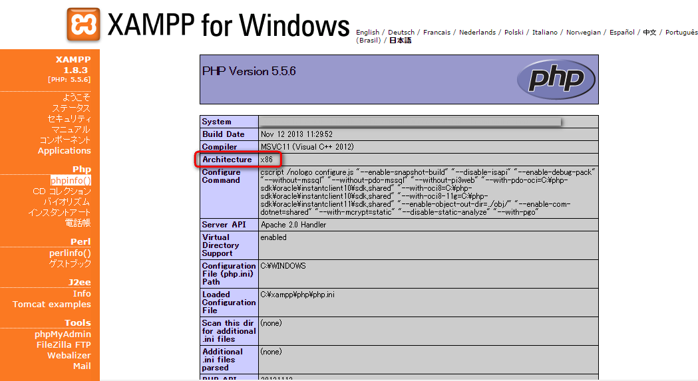This screenshot has height=381, width=698.
Task: Click the Scan this dir label
Action: click(x=229, y=330)
